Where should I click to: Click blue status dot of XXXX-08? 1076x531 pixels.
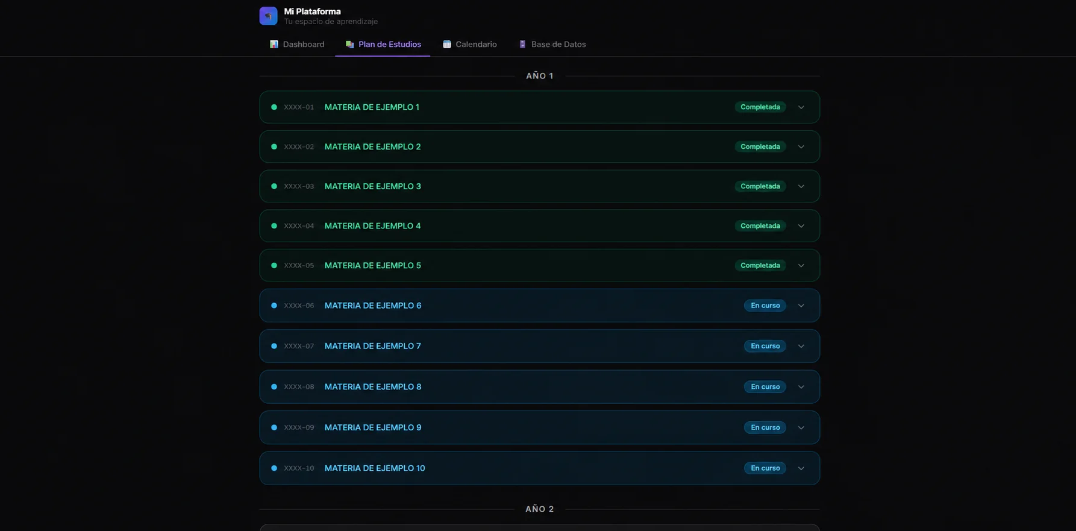pyautogui.click(x=274, y=387)
